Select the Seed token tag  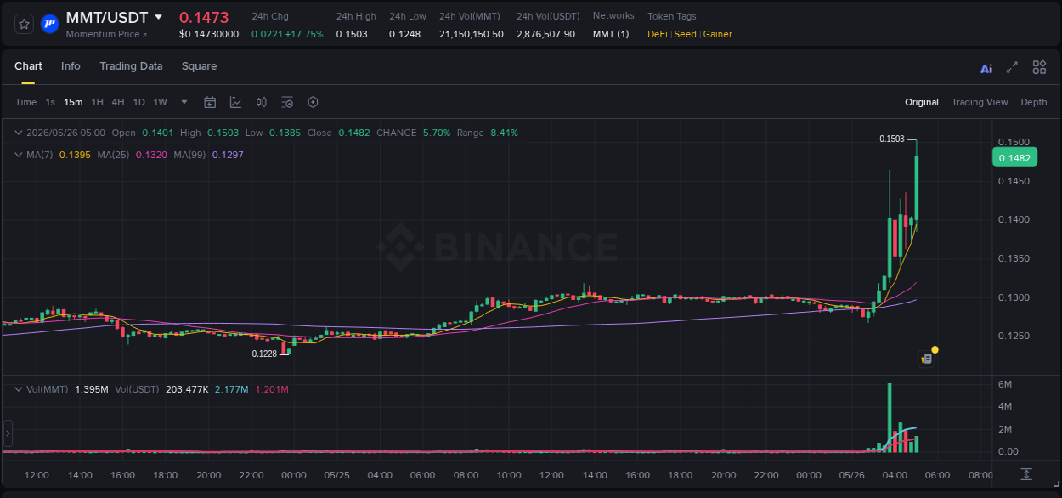click(686, 34)
